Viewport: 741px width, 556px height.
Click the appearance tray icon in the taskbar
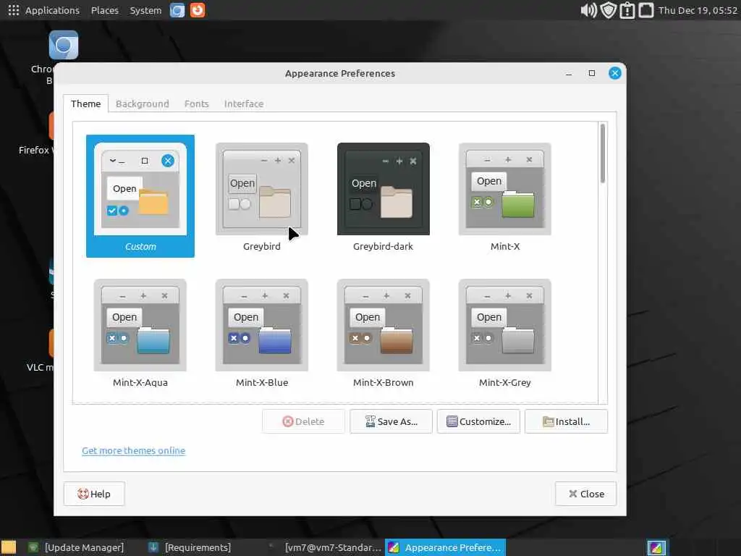pyautogui.click(x=656, y=547)
